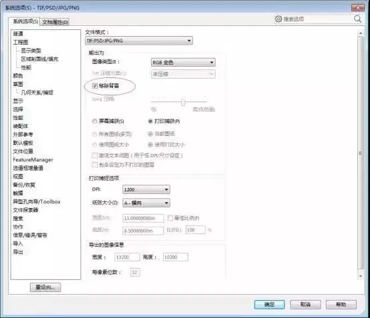Select FeatureManager in the options tree
This screenshot has height=318, width=370.
click(x=33, y=160)
